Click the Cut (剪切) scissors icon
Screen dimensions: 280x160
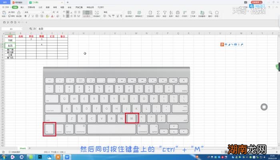[10, 12]
